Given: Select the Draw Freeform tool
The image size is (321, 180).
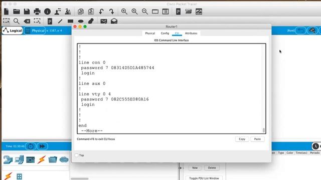Looking at the screenshot, I should pos(91,21).
